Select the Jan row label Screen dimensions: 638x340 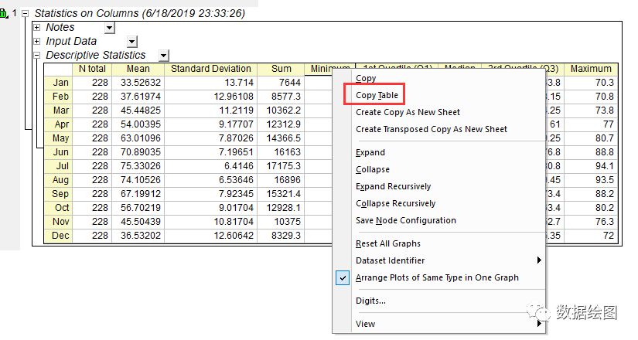click(x=58, y=83)
